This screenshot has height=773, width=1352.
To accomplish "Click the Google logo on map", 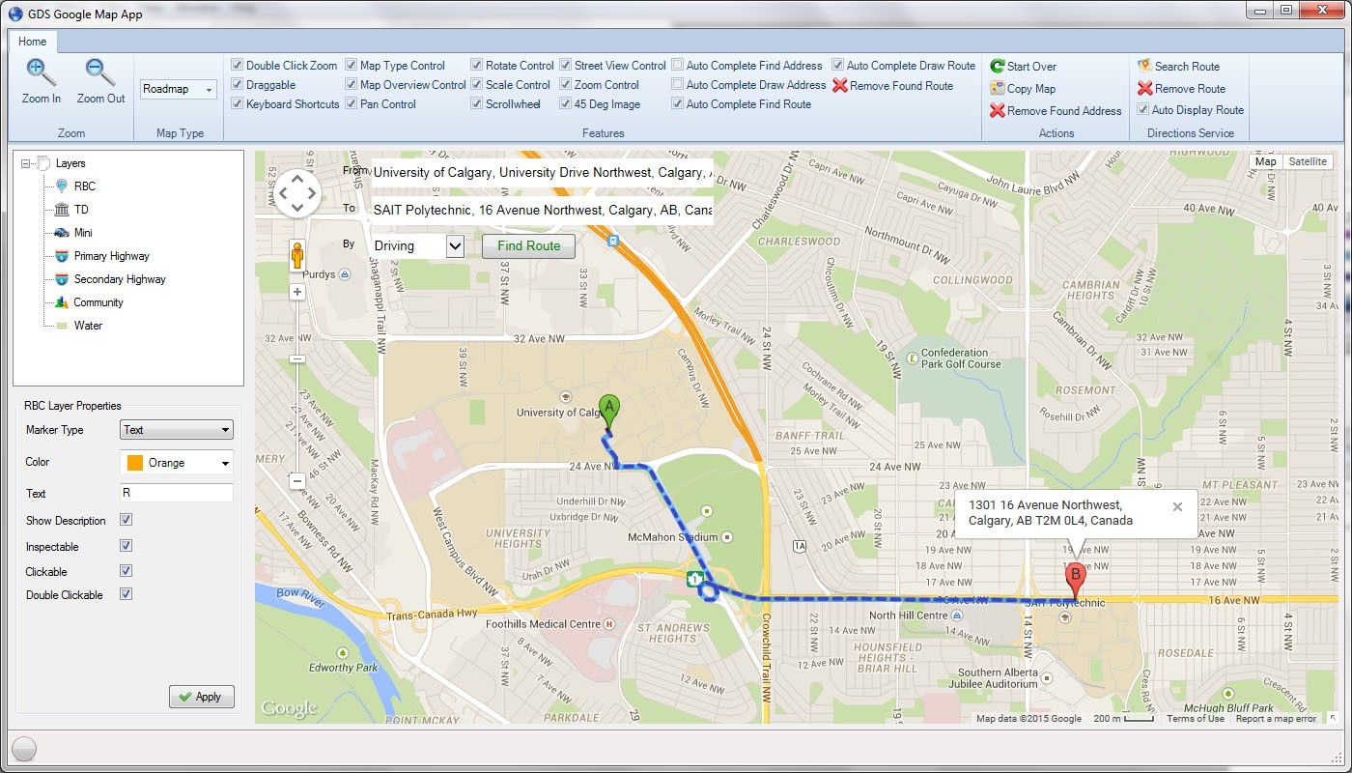I will 289,708.
